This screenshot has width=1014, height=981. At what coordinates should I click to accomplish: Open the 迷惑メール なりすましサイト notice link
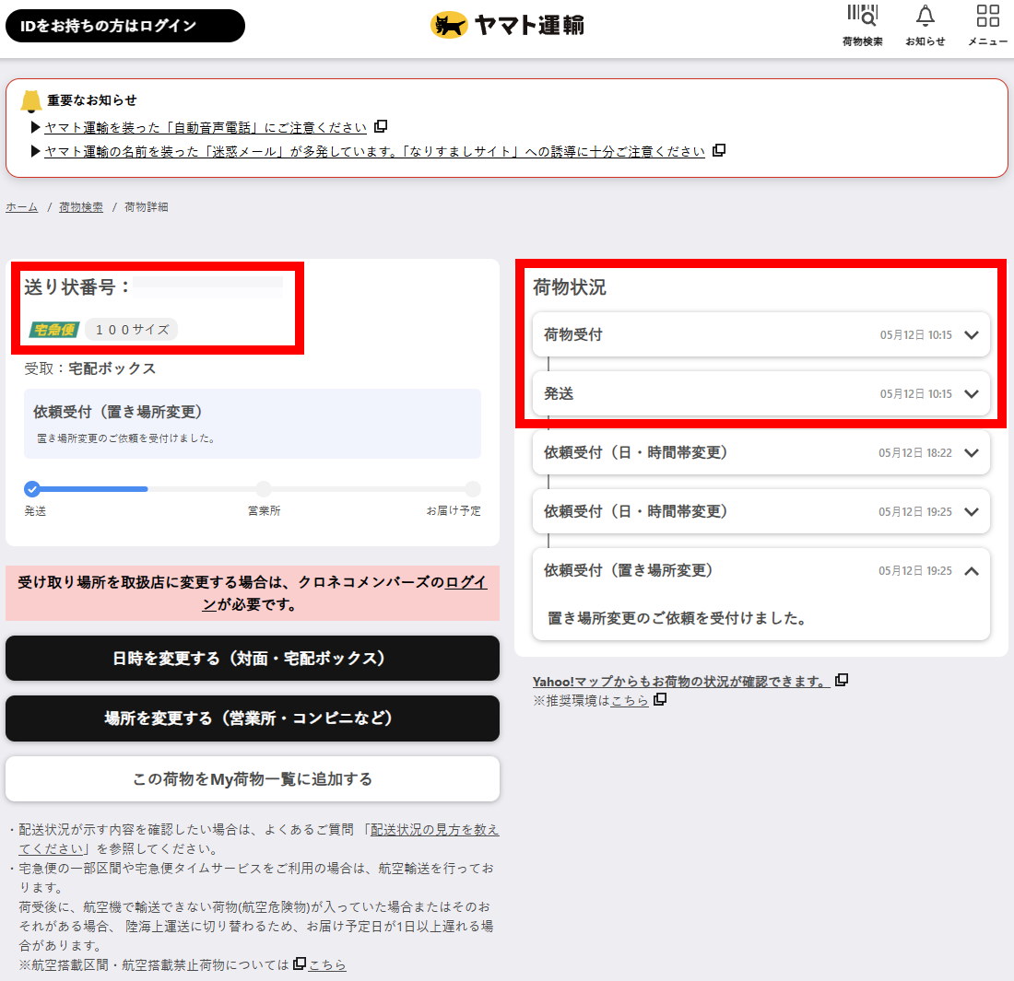tap(374, 151)
